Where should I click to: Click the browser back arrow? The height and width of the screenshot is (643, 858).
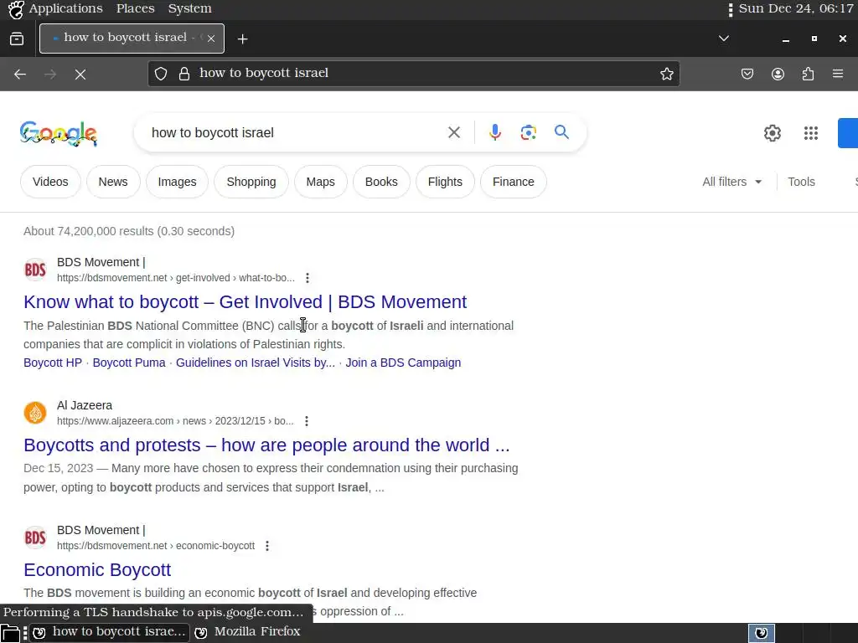tap(20, 74)
